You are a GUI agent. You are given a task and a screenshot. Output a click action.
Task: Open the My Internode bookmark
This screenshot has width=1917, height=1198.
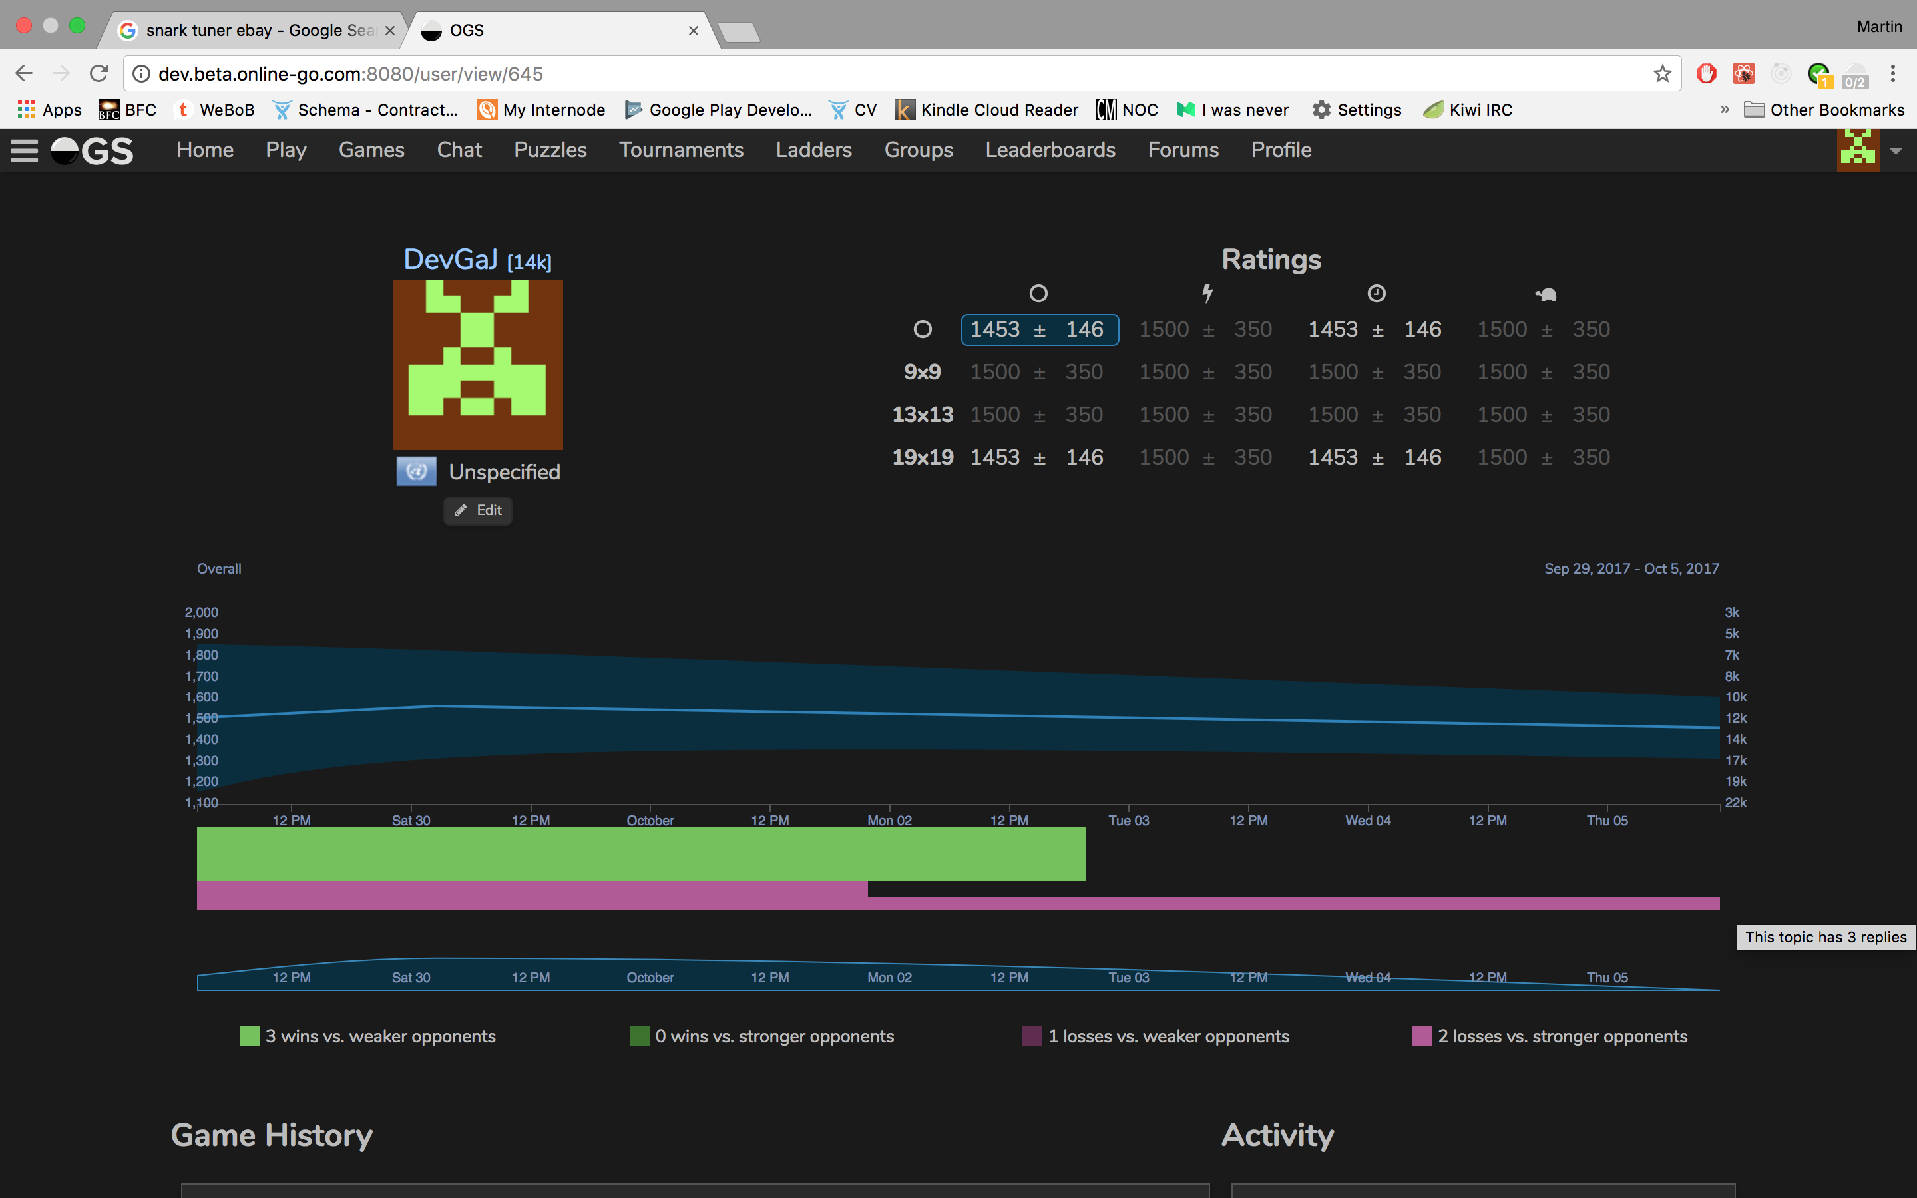(541, 110)
